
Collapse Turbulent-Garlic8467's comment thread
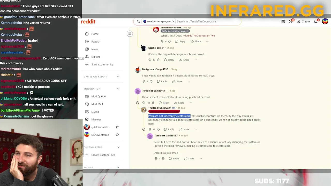(x=138, y=103)
